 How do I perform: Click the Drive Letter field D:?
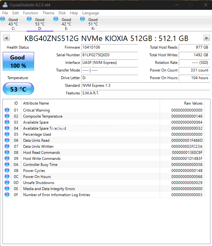(x=110, y=78)
